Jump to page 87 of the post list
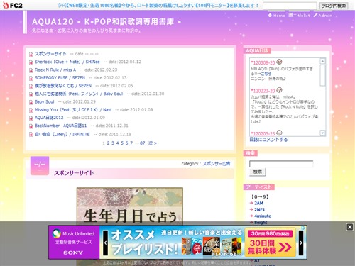Viewport: 355px width, 266px height. point(142,143)
